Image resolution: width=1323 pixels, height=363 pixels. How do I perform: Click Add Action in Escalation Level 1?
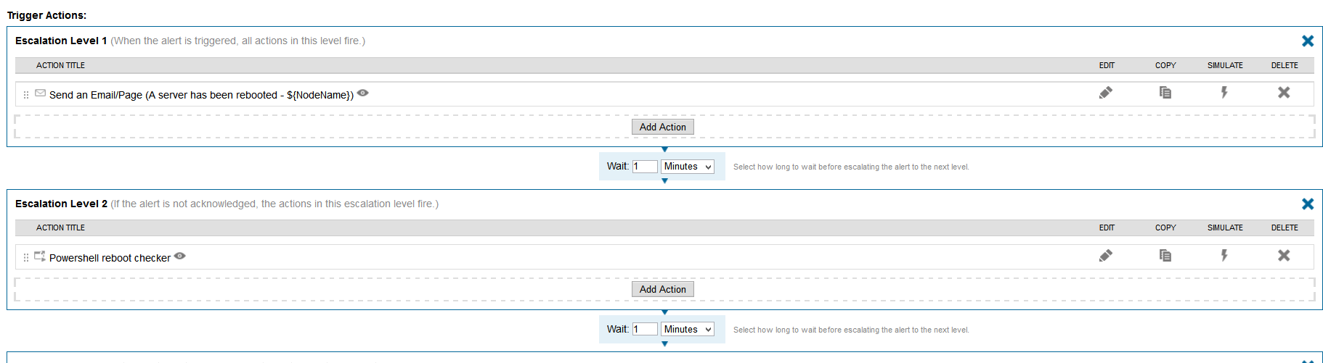(x=662, y=127)
